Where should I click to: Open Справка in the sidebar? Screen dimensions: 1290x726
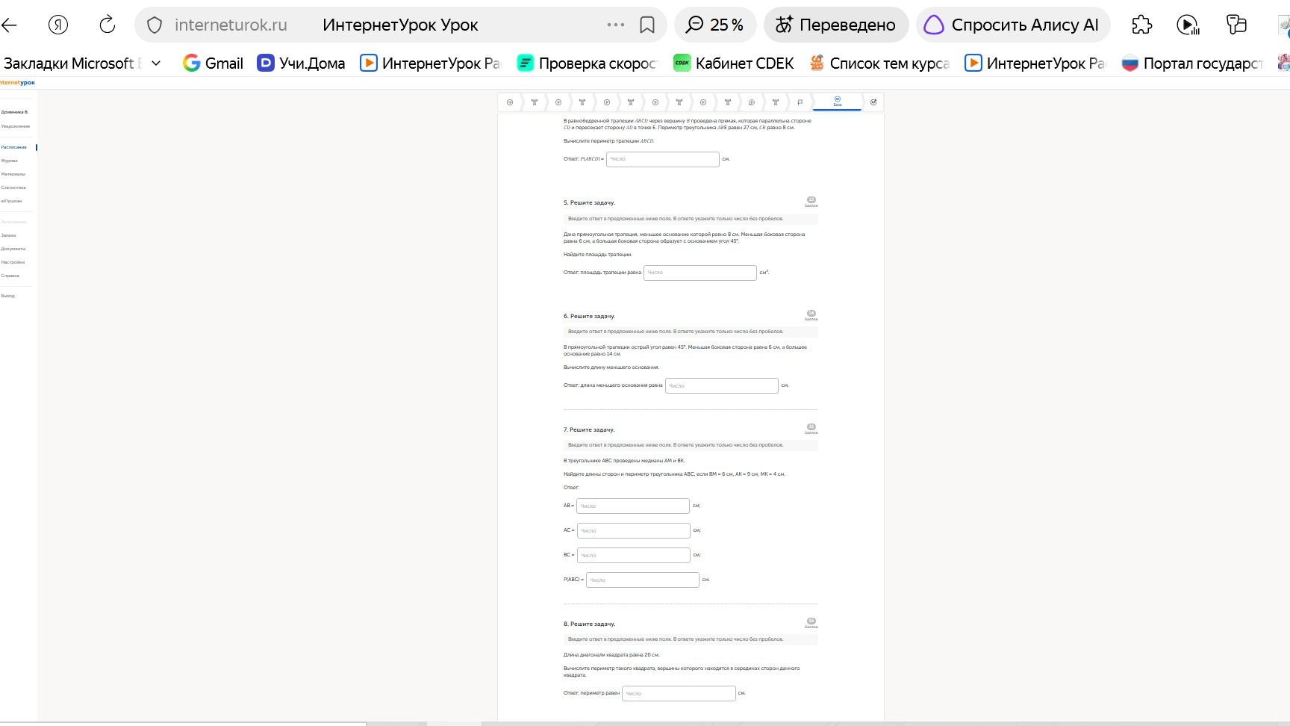coord(10,276)
